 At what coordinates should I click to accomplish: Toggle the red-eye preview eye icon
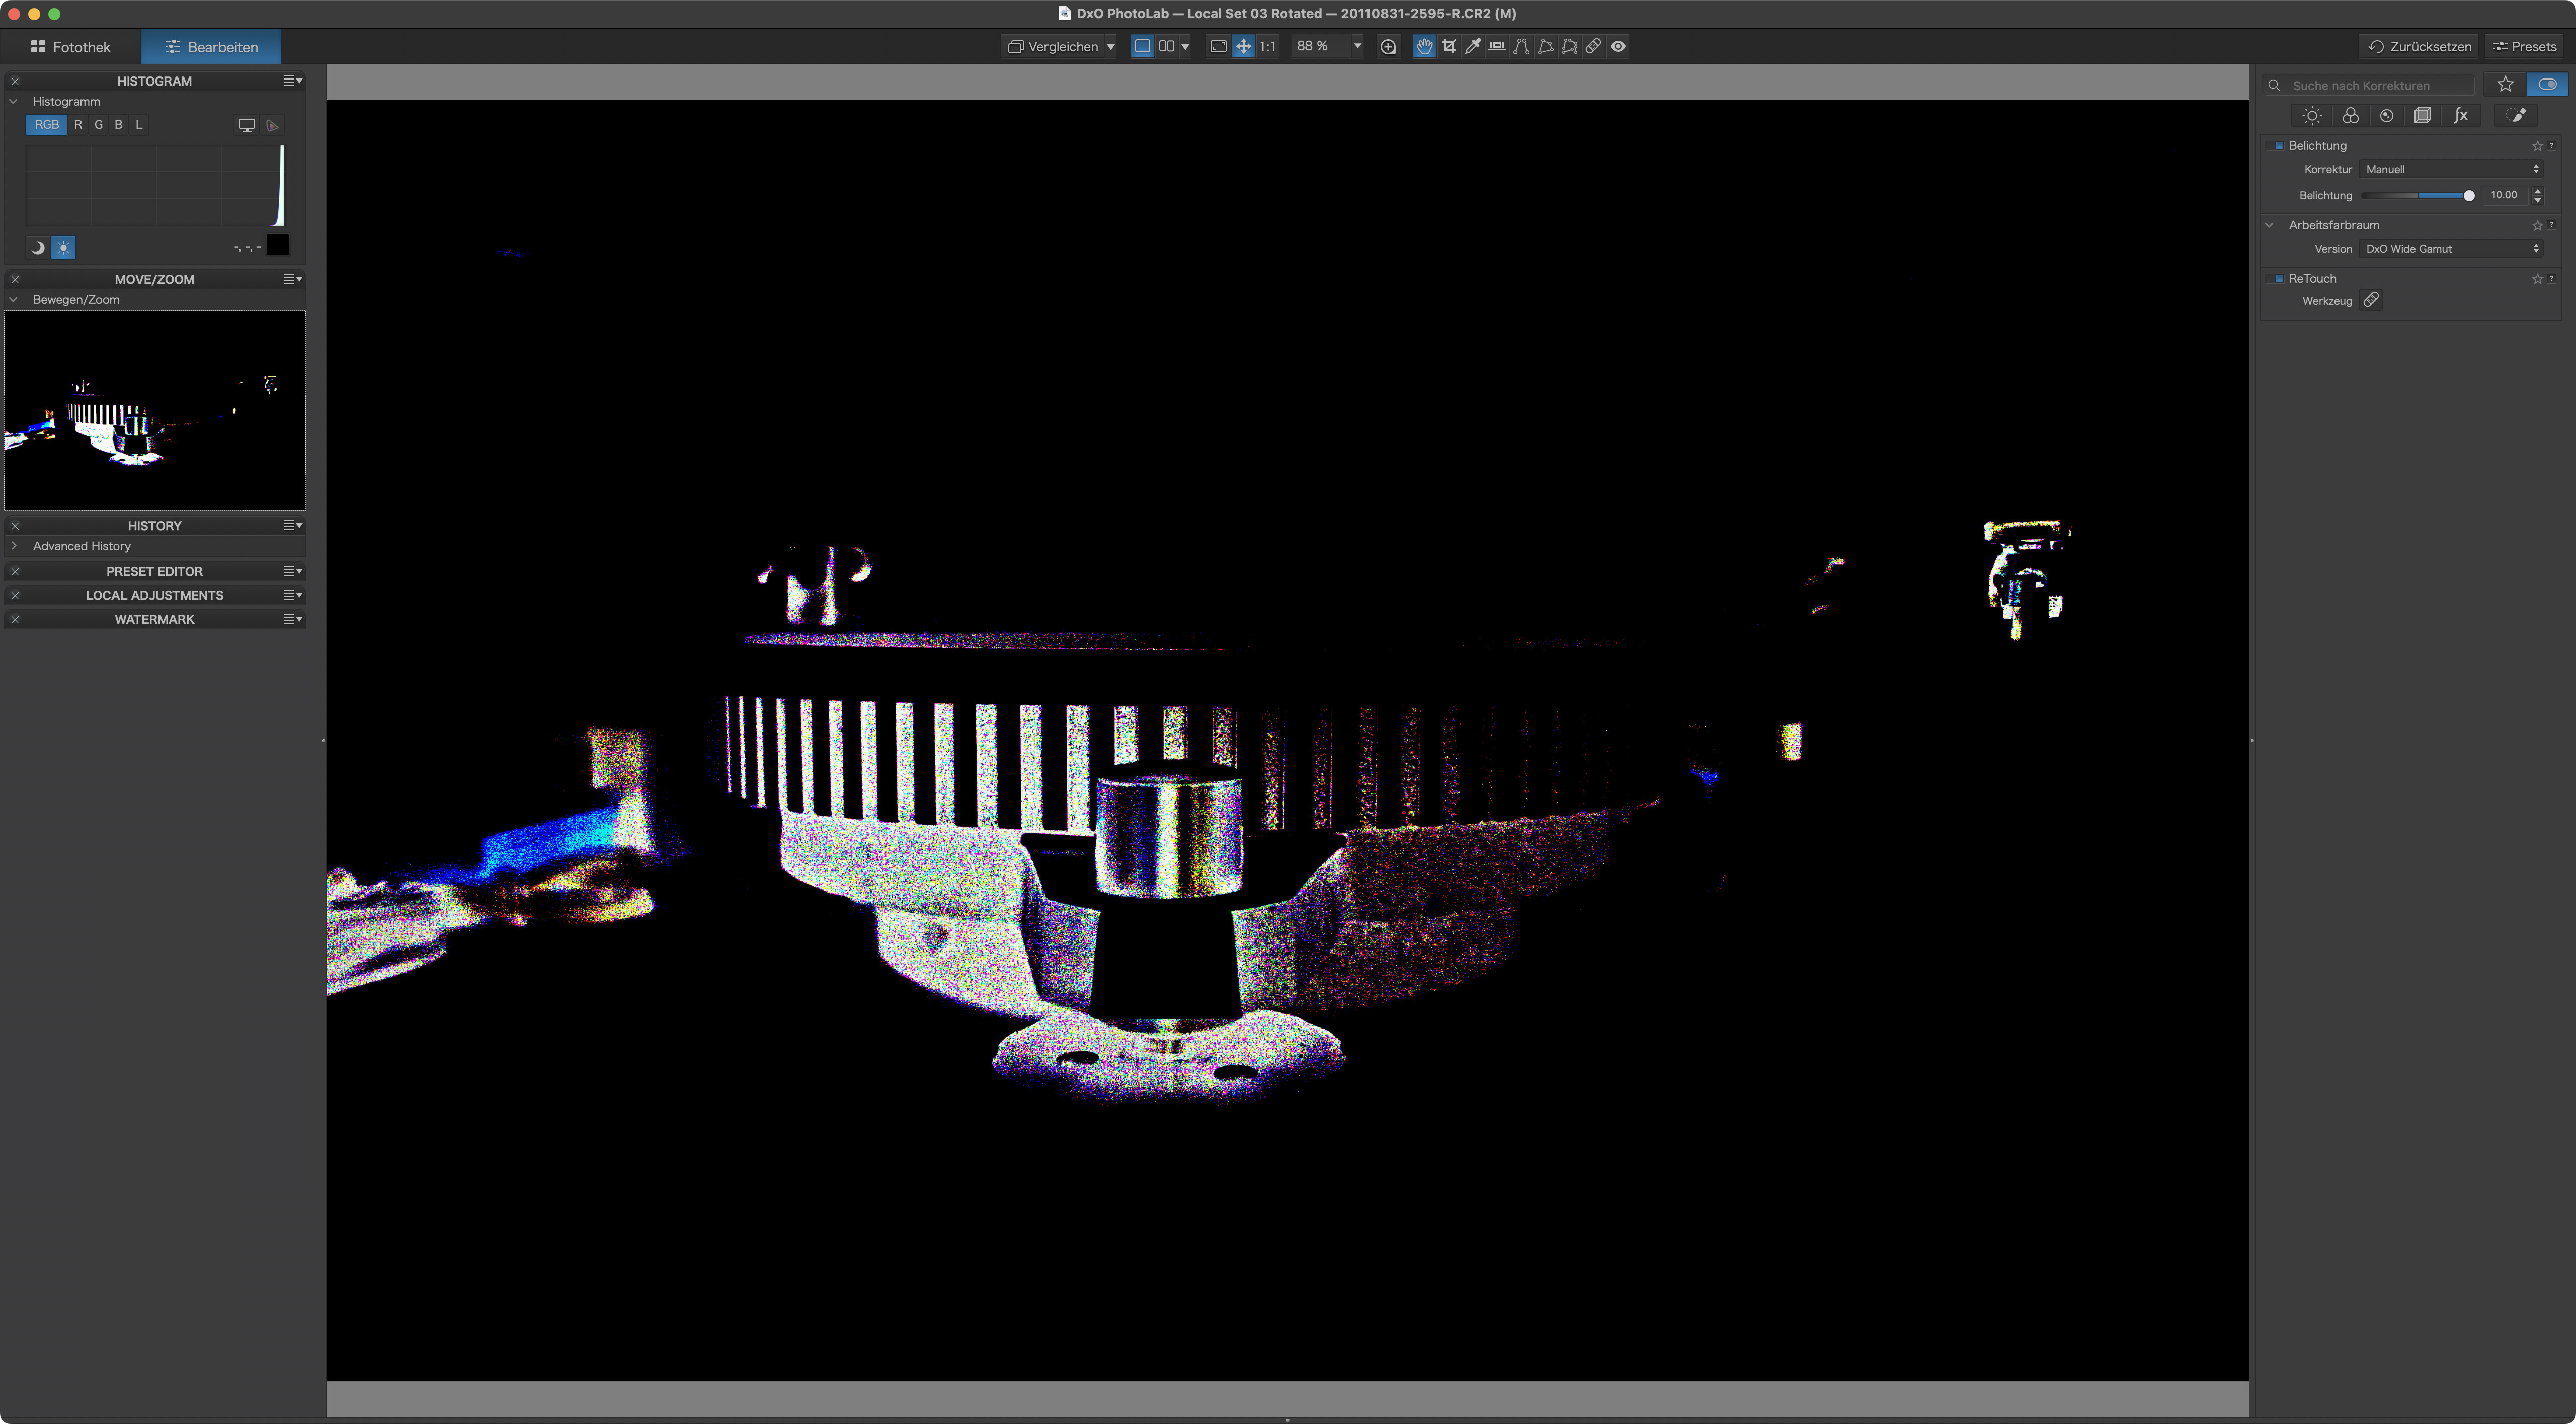(x=1618, y=46)
